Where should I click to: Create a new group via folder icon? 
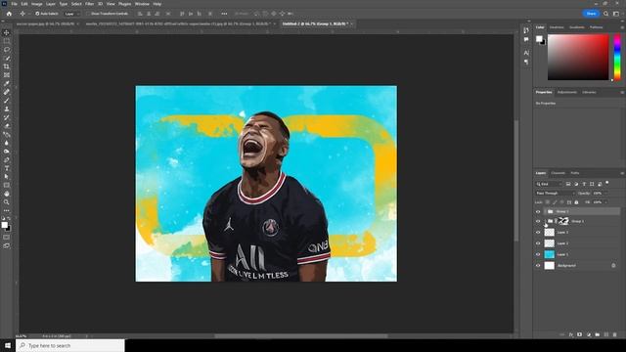pyautogui.click(x=598, y=334)
